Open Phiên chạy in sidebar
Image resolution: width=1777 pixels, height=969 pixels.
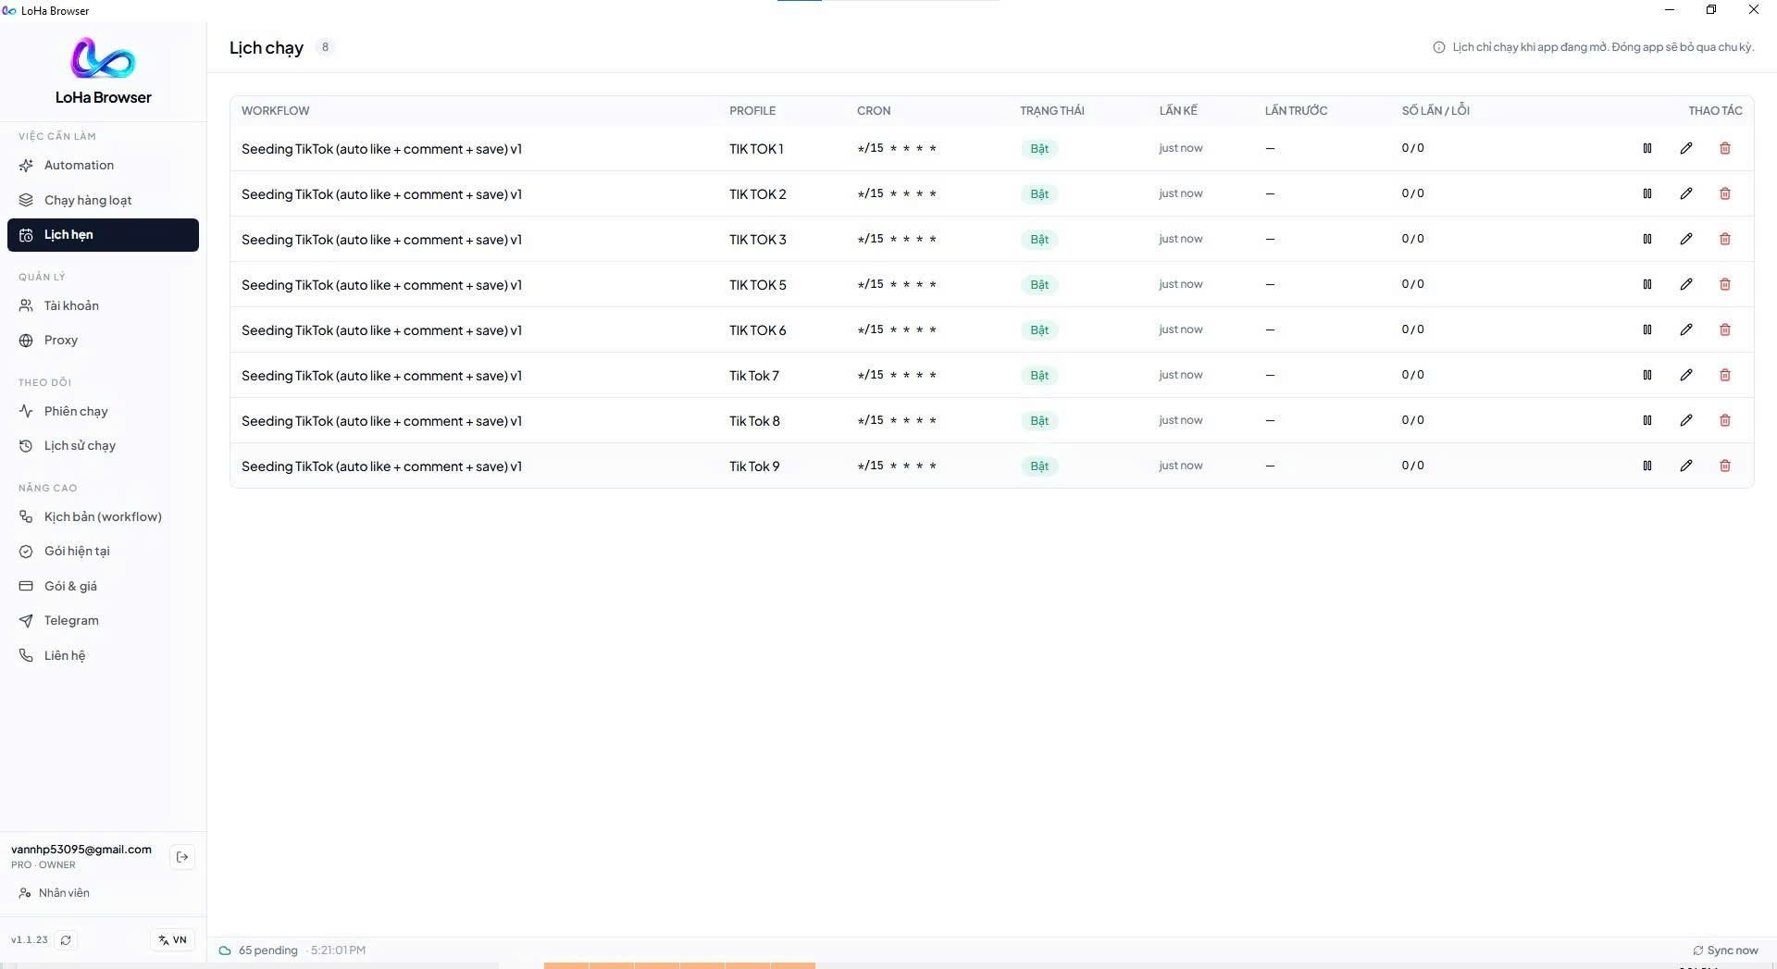click(103, 411)
